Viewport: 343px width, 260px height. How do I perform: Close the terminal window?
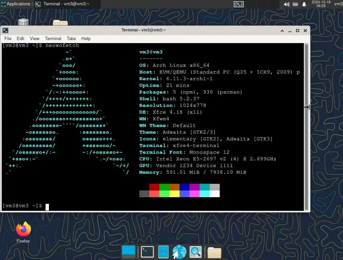tap(305, 31)
